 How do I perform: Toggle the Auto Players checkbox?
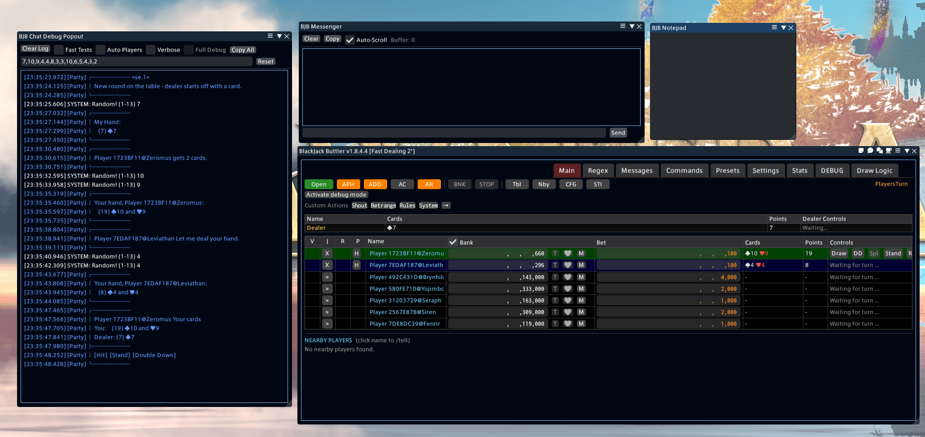(x=100, y=50)
